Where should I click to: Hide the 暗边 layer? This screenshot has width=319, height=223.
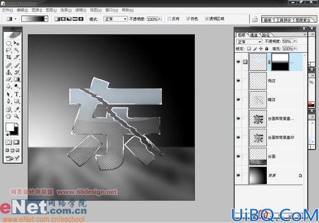[x=239, y=100]
